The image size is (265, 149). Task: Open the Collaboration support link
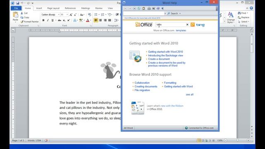point(142,83)
